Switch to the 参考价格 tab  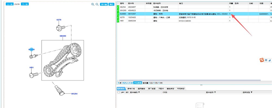pos(131,89)
